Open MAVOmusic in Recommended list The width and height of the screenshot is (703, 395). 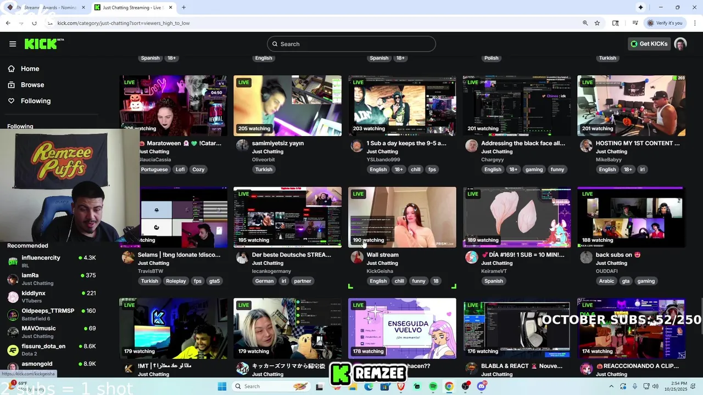52,332
